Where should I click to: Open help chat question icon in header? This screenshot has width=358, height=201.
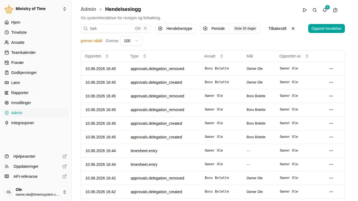click(335, 10)
